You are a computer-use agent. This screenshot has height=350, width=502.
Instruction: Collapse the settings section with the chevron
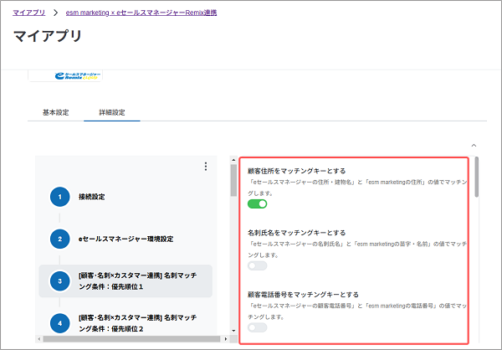click(474, 145)
